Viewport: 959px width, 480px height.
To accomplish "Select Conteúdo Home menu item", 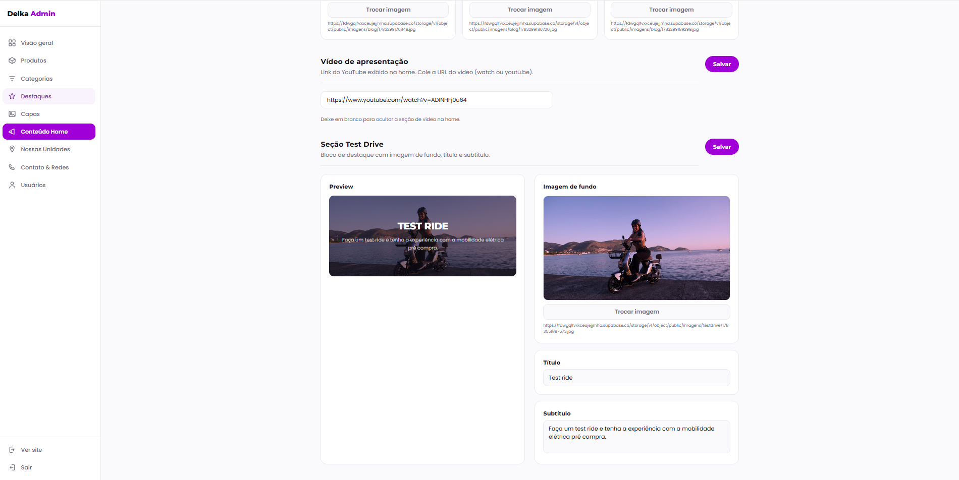I will point(49,132).
